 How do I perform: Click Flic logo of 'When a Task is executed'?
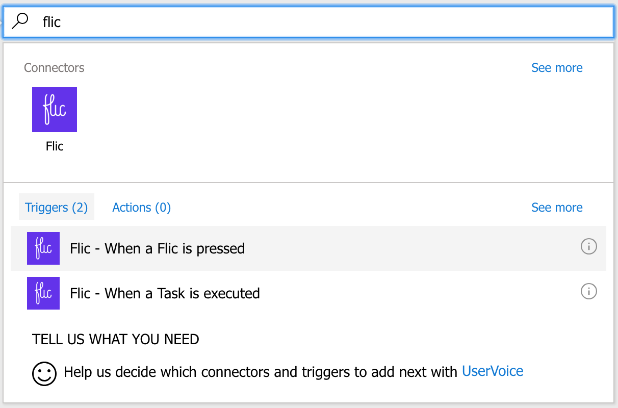(x=43, y=293)
